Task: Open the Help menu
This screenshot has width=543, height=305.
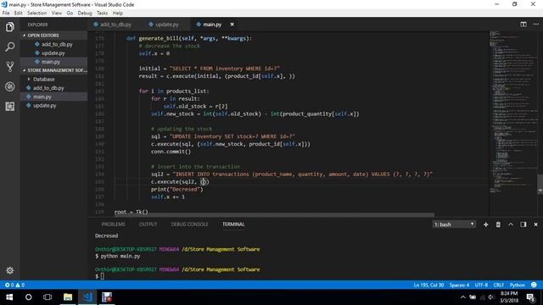Action: pos(118,13)
